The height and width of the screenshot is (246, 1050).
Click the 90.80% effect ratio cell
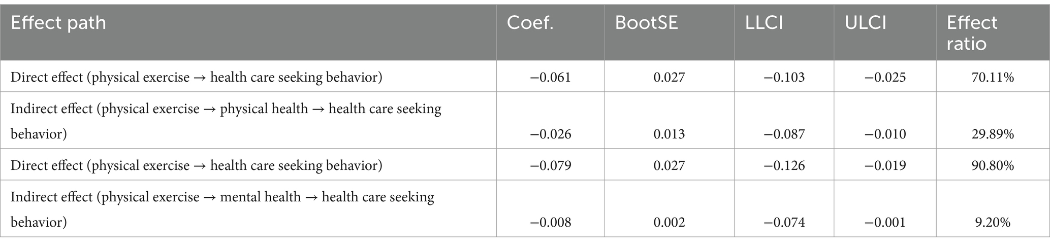coord(993,166)
